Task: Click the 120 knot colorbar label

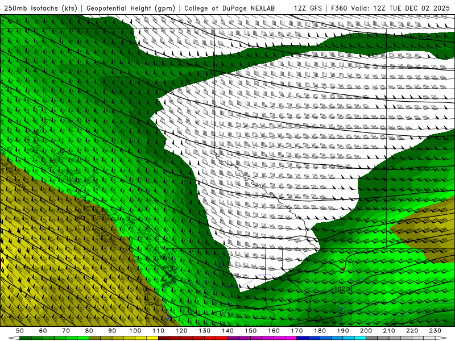Action: point(181,331)
